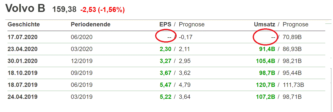Image resolution: width=333 pixels, height=112 pixels.
Task: Select the Geschichte column header
Action: (24, 24)
